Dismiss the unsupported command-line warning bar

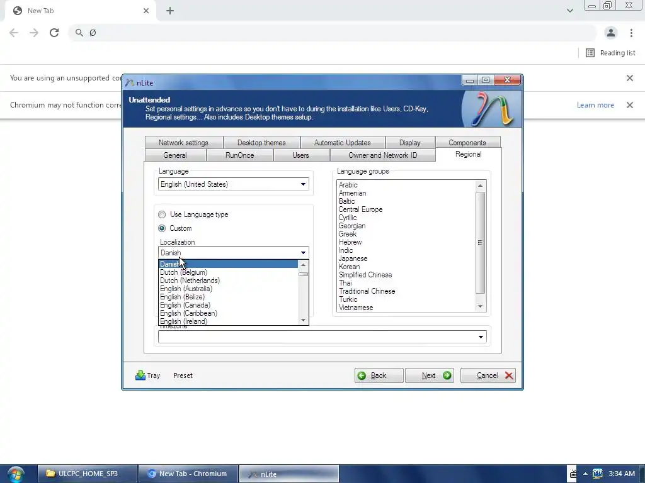[630, 78]
